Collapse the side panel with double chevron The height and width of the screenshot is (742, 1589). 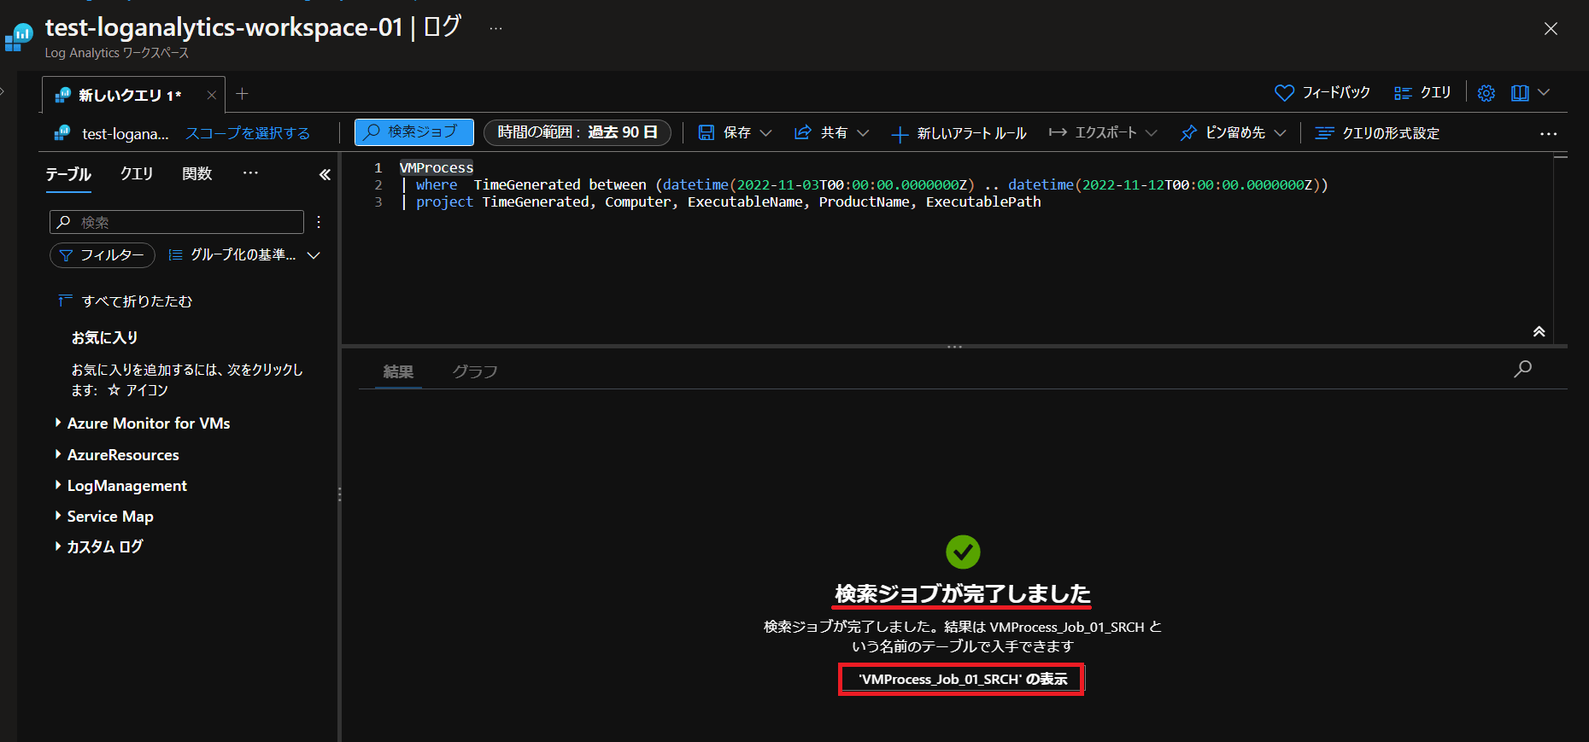325,175
